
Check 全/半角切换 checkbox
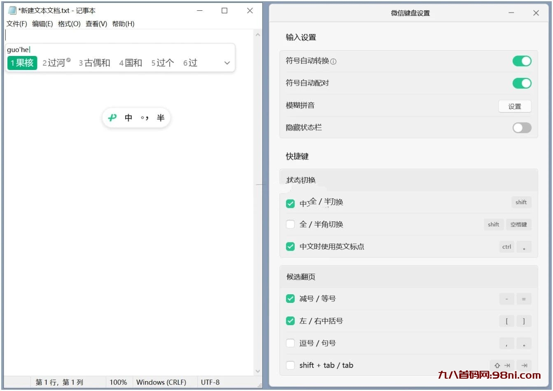tap(290, 224)
